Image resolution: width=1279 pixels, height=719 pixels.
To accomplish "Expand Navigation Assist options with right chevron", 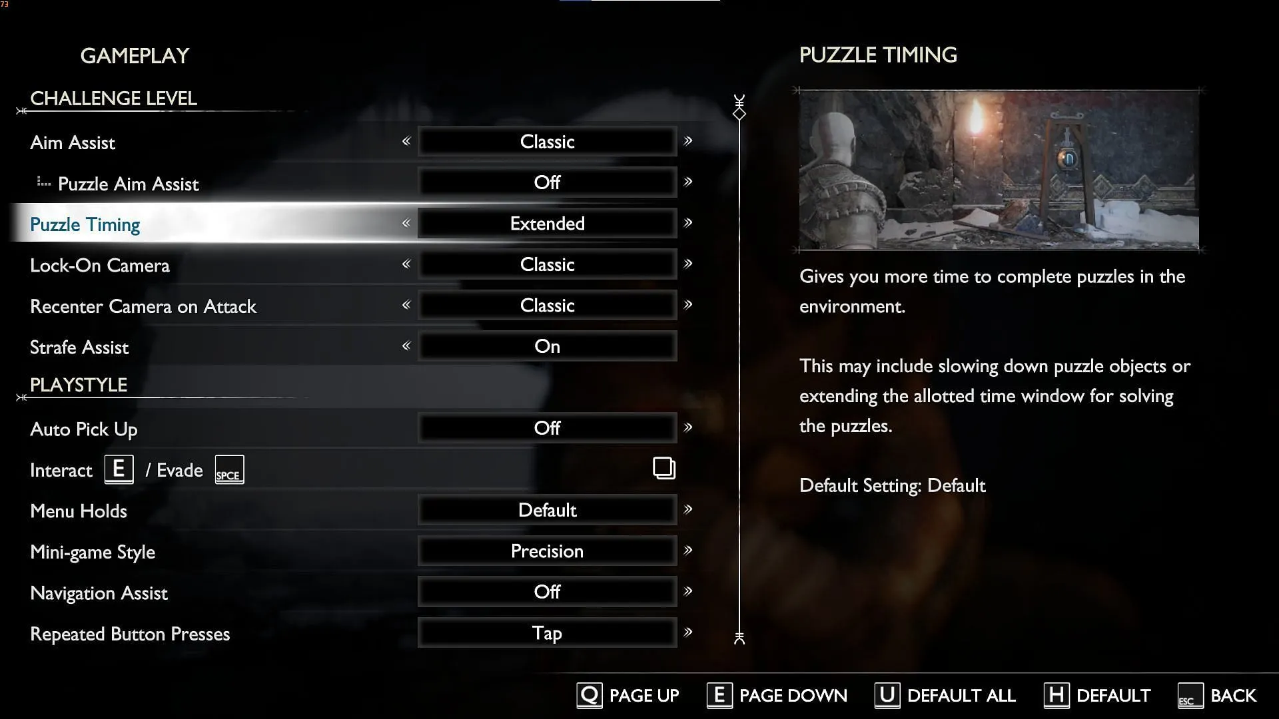I will [689, 591].
